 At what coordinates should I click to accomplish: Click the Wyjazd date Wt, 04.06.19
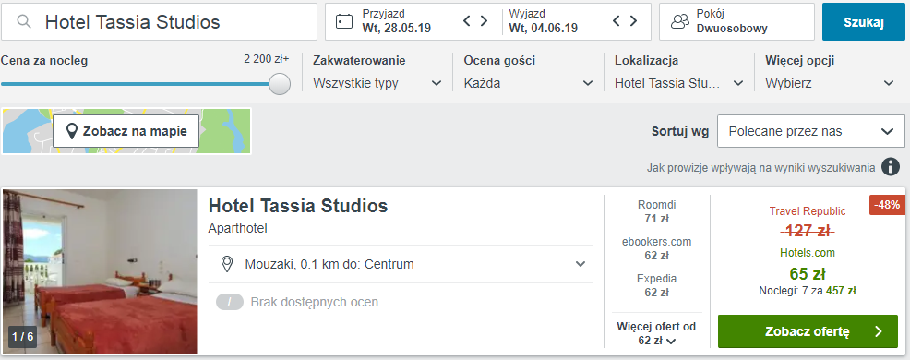tap(544, 28)
